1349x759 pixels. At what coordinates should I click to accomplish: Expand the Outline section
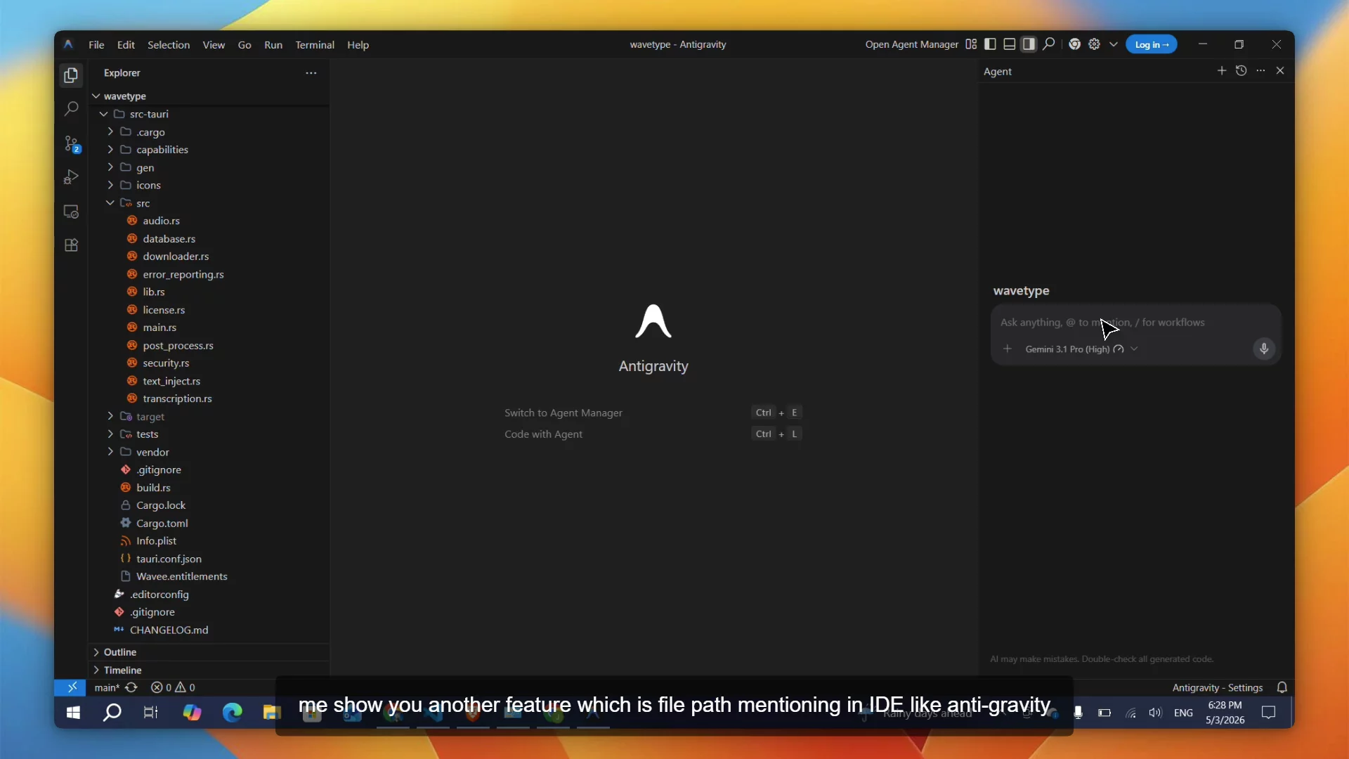209,652
